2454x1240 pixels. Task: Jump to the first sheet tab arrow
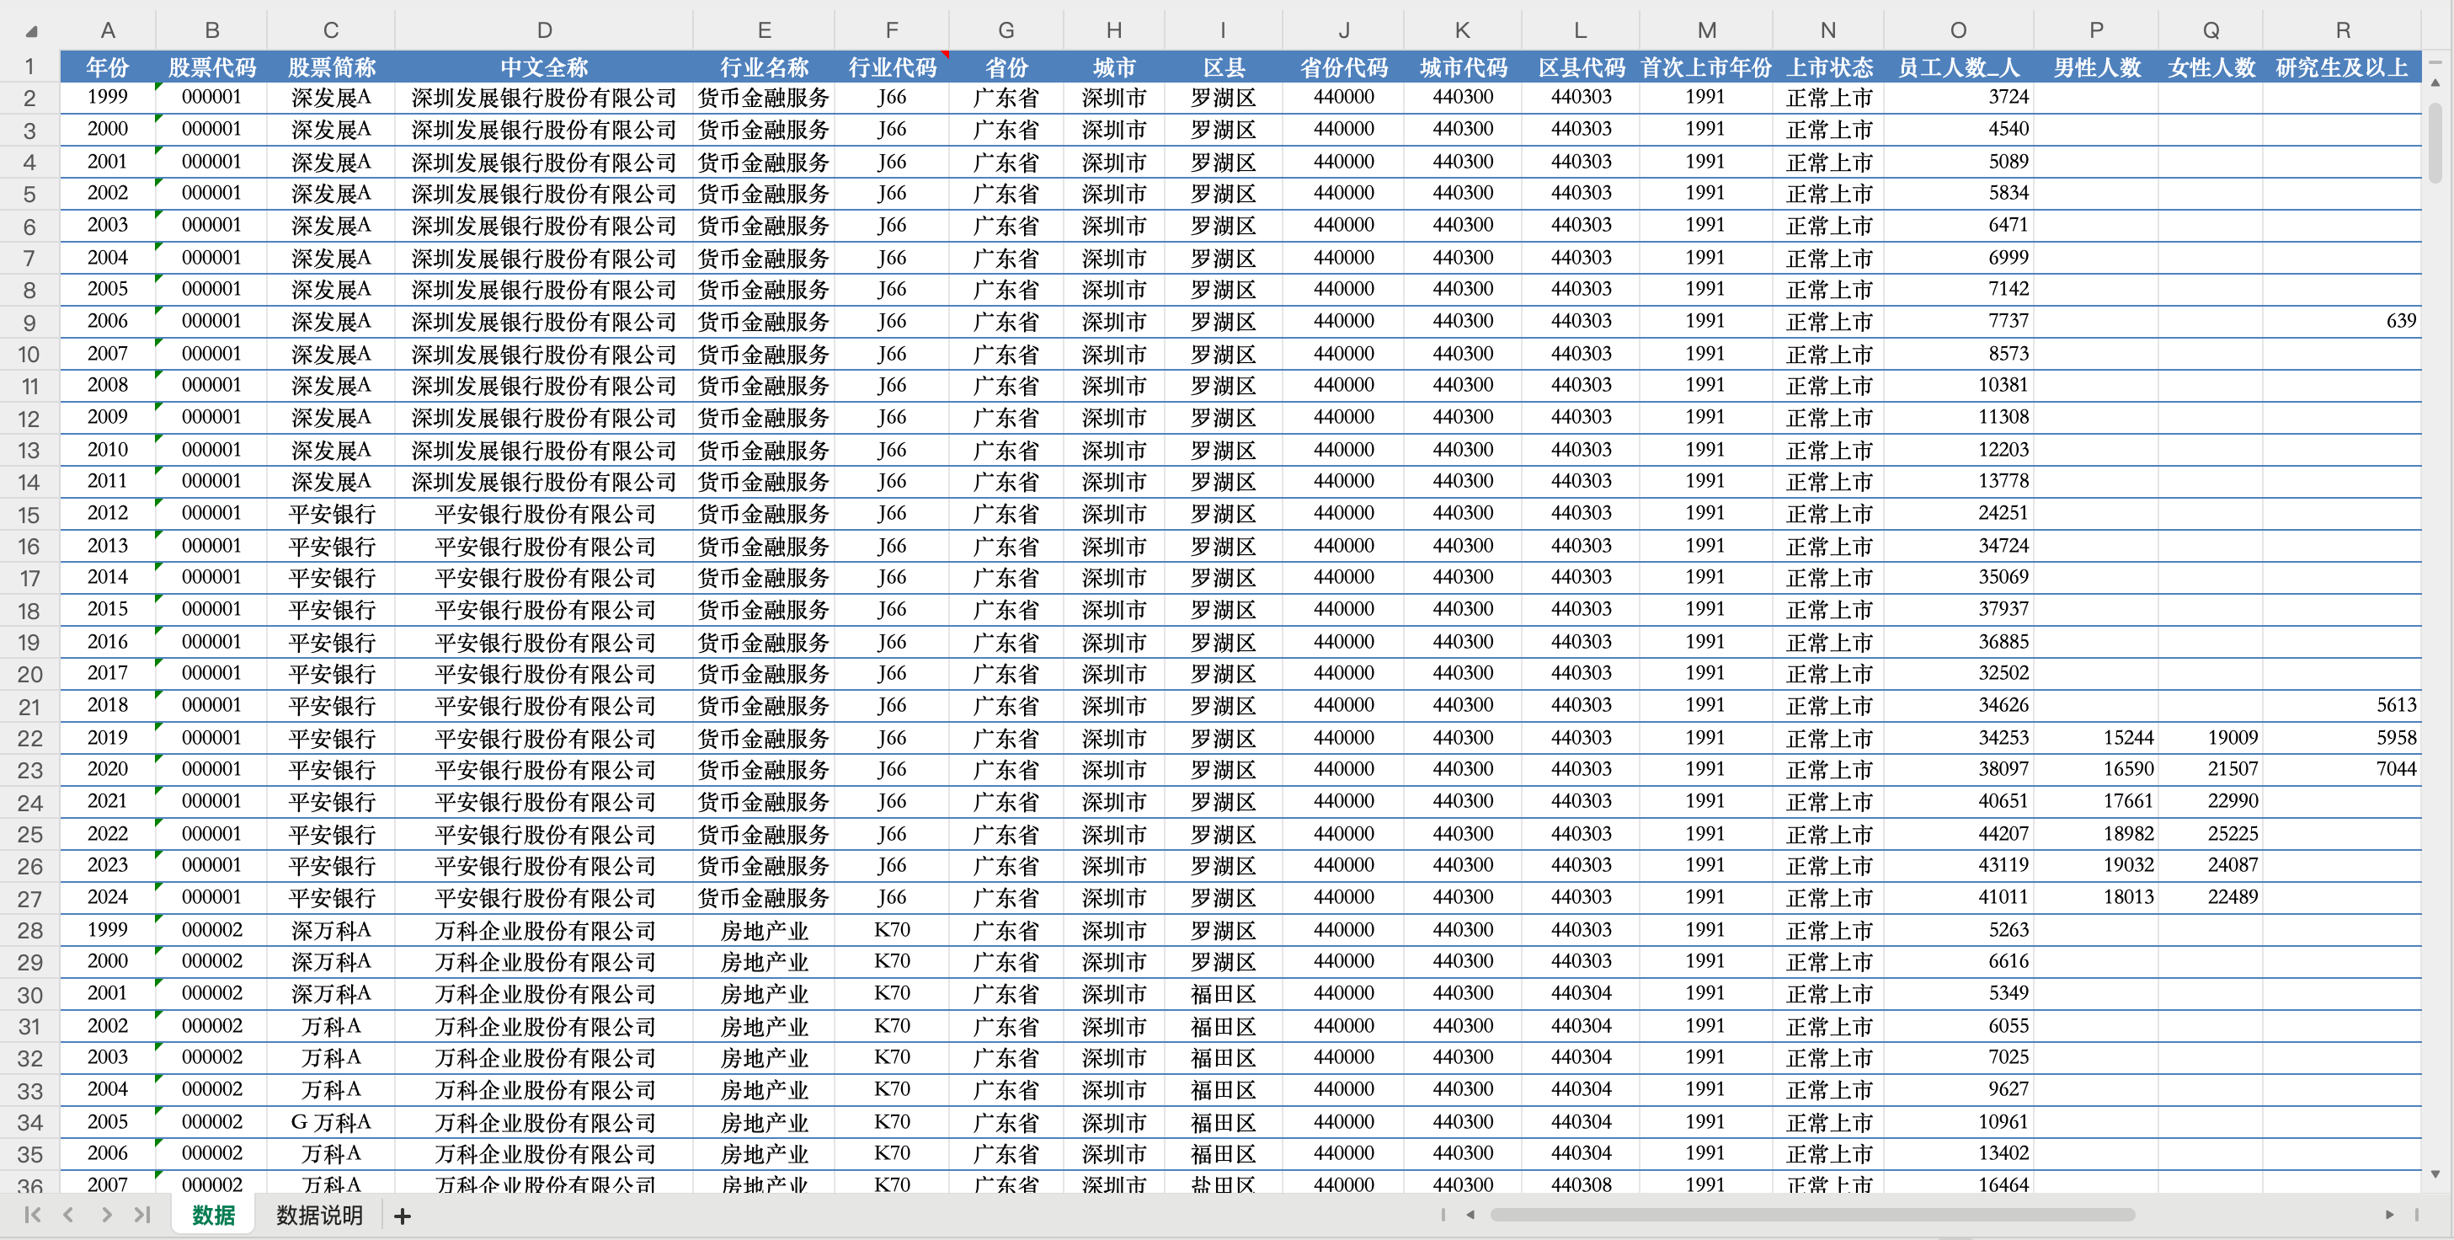pyautogui.click(x=32, y=1214)
